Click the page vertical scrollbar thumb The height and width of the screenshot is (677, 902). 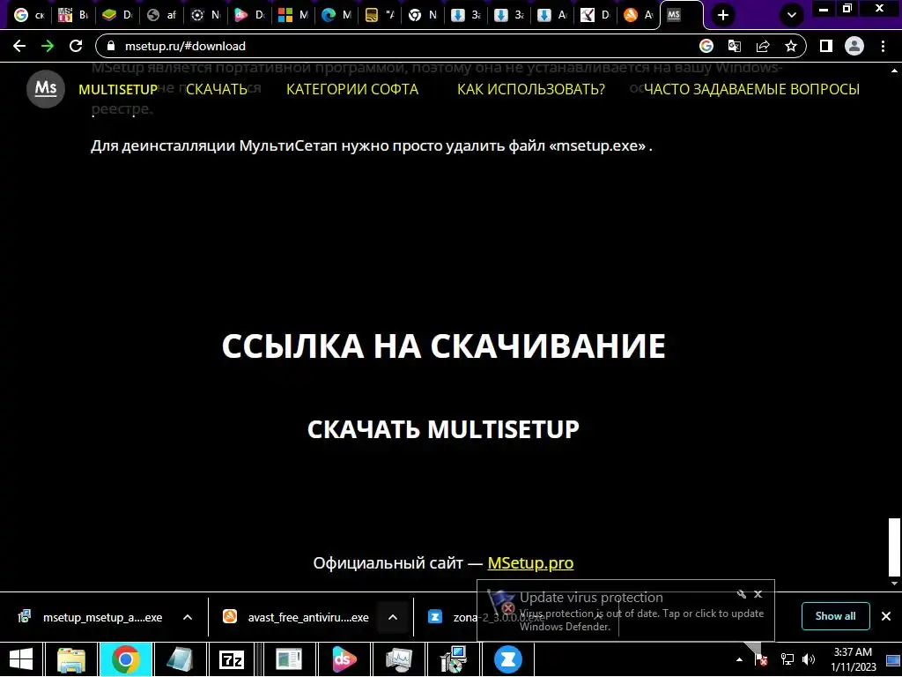pos(894,547)
